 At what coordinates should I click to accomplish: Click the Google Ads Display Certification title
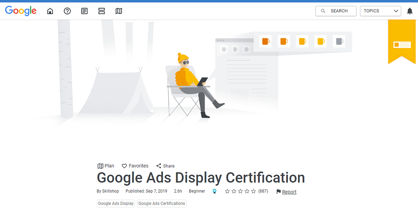[201, 178]
